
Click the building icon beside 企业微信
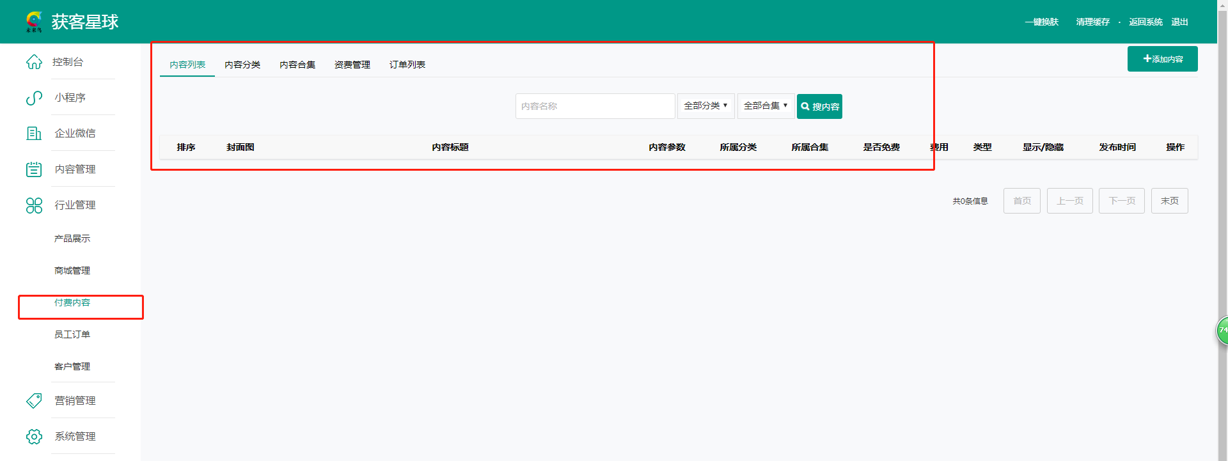34,134
